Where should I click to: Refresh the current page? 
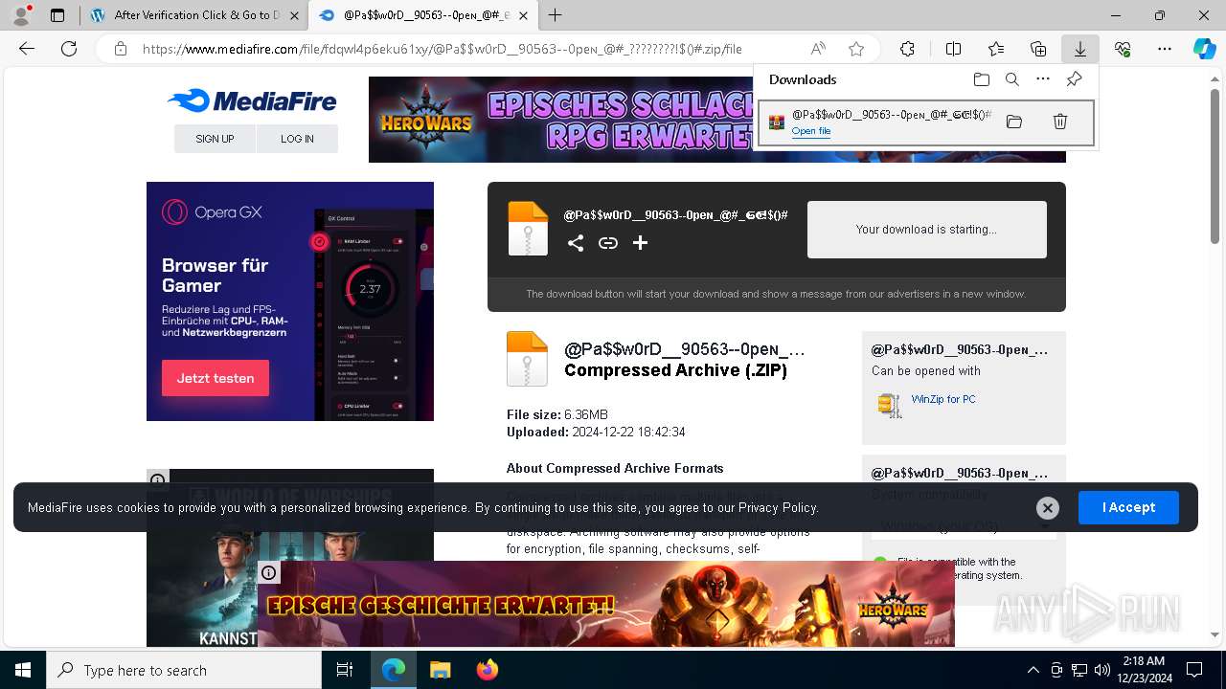click(68, 49)
